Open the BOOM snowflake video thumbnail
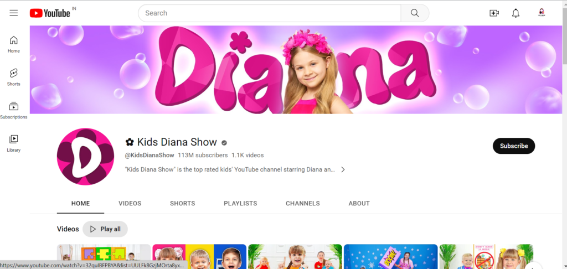The height and width of the screenshot is (269, 567). [x=390, y=257]
